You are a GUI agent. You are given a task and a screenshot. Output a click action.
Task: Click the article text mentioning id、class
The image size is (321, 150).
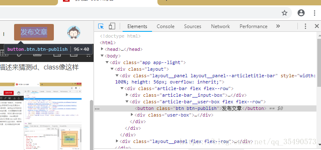click(x=39, y=67)
